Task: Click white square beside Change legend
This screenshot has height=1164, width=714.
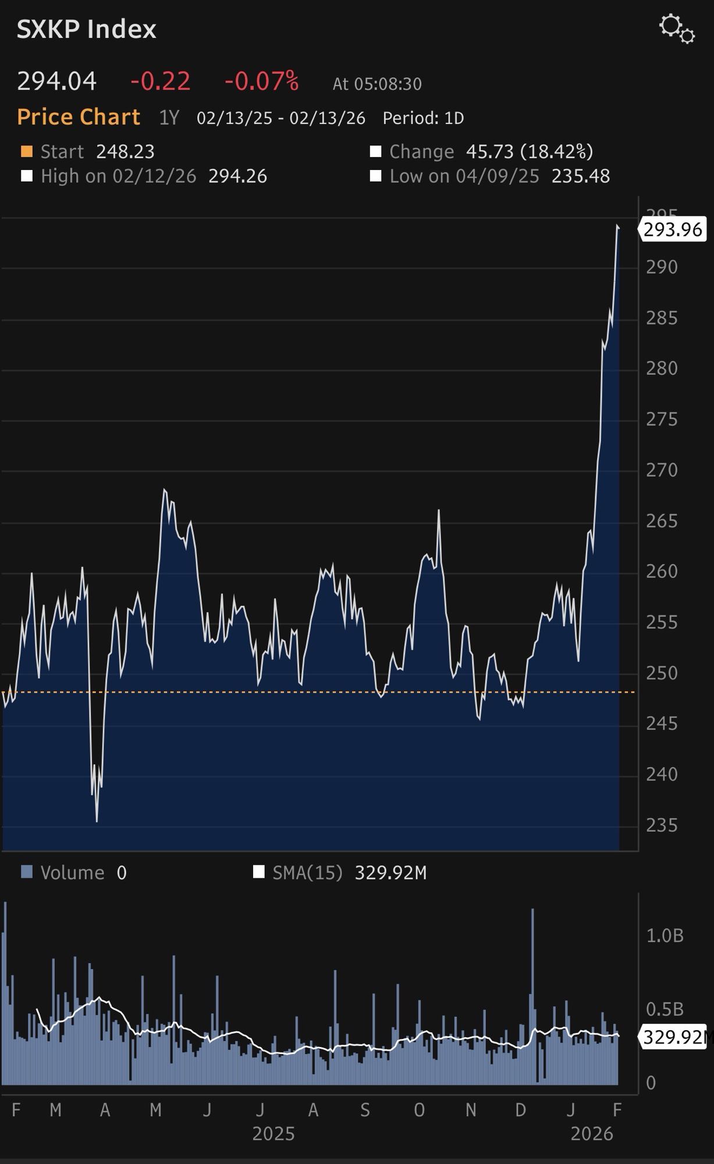Action: [x=376, y=152]
